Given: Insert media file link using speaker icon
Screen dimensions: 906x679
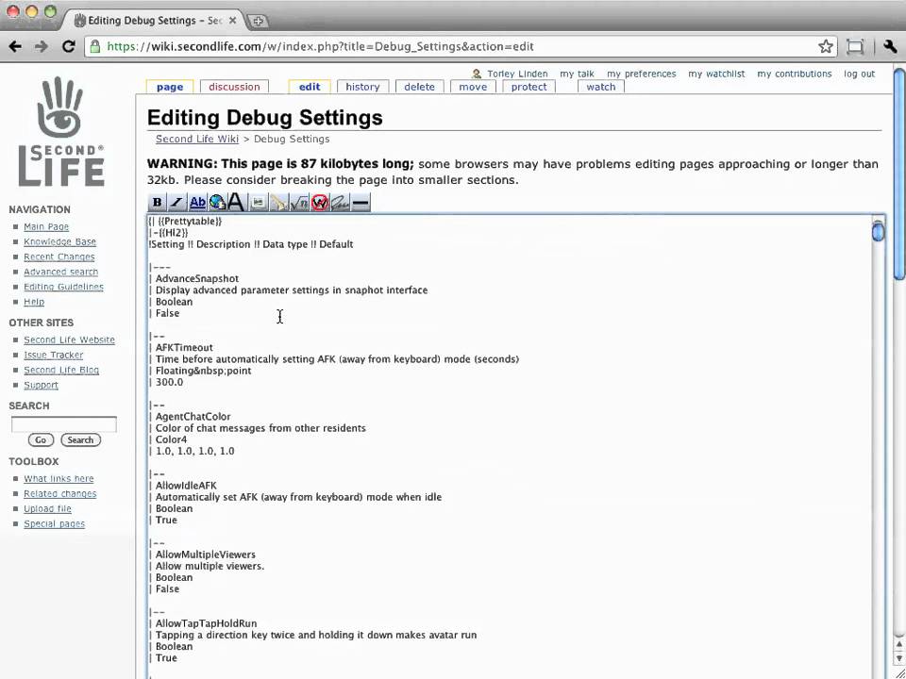Looking at the screenshot, I should point(278,203).
